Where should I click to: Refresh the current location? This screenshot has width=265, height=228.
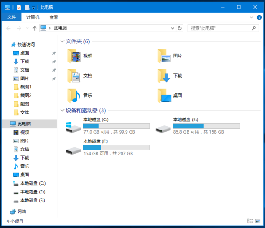coord(180,28)
